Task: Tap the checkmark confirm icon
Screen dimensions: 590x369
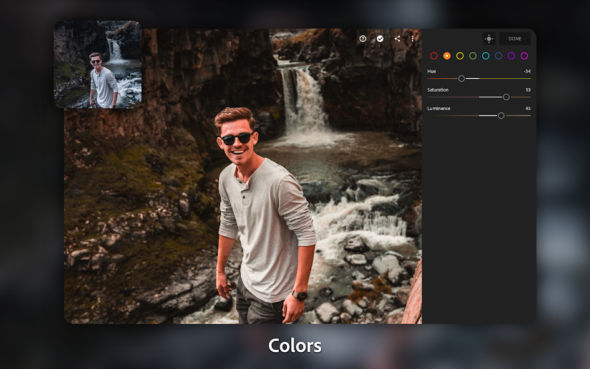Action: (x=380, y=39)
